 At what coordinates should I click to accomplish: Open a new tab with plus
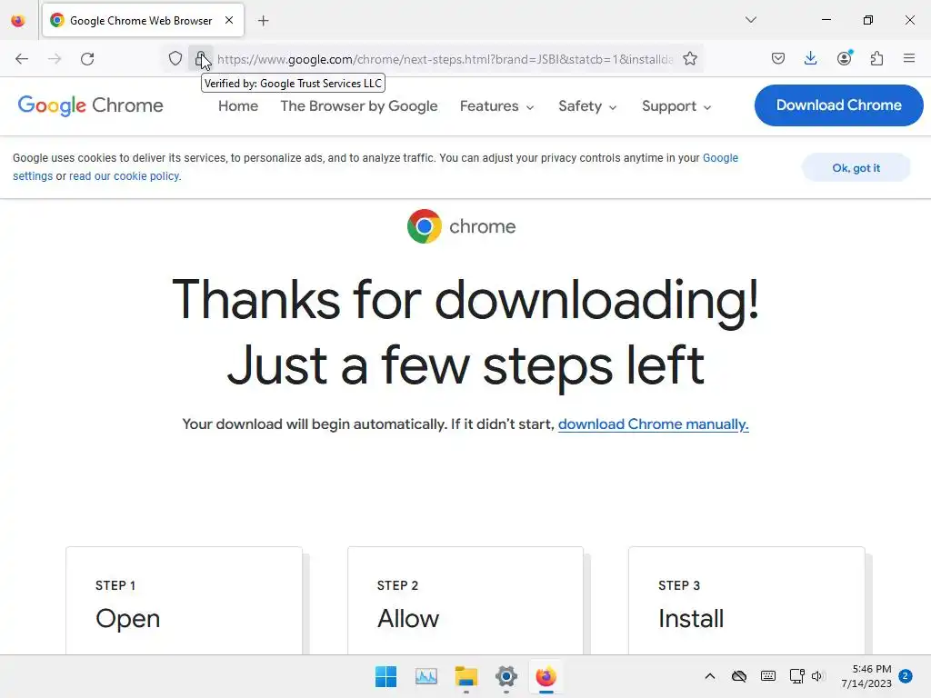click(x=264, y=21)
